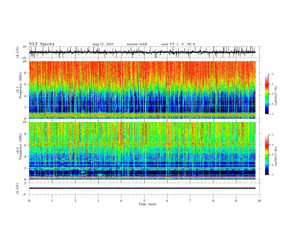Click the time axis tick label "9"
The width and height of the screenshot is (292, 225).
click(x=236, y=201)
